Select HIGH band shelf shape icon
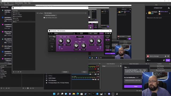Image resolution: width=171 pixels, height=96 pixels. click(x=100, y=49)
